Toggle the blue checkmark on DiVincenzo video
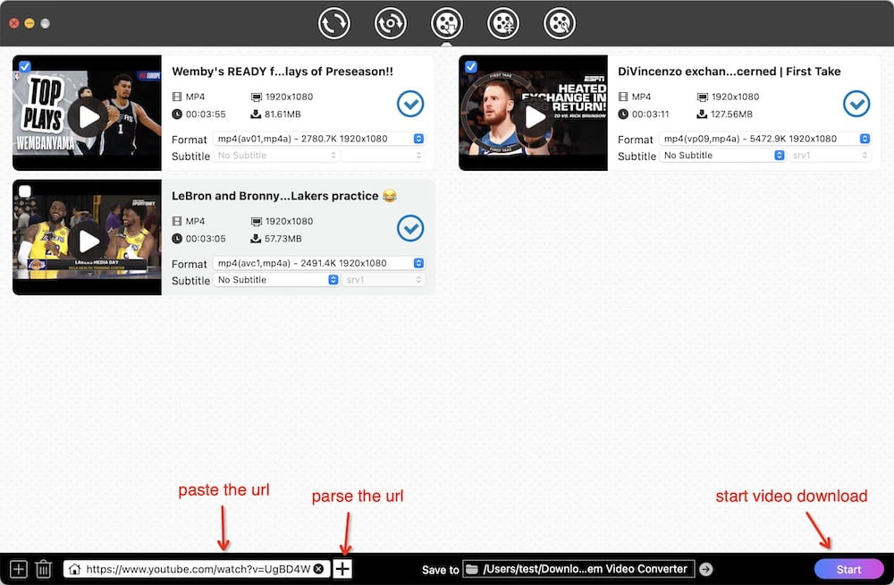 point(856,103)
